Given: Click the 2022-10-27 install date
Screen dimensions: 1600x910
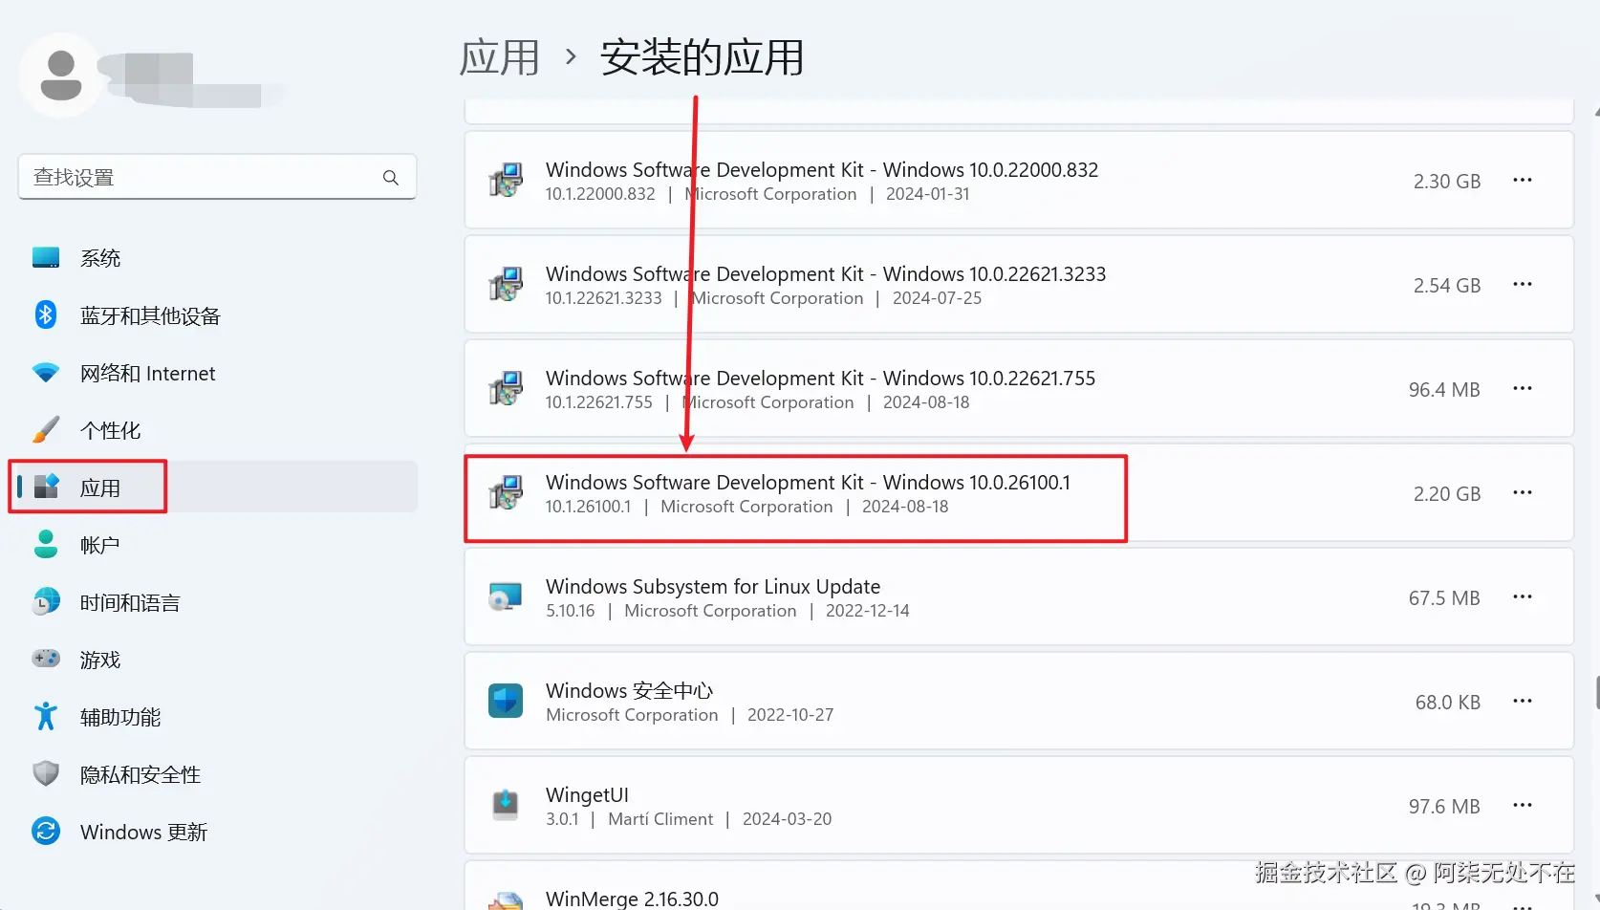Looking at the screenshot, I should click(x=790, y=715).
